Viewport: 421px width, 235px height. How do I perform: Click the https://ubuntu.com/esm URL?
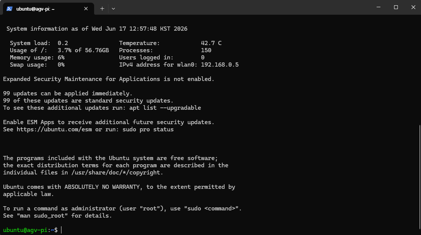click(54, 129)
